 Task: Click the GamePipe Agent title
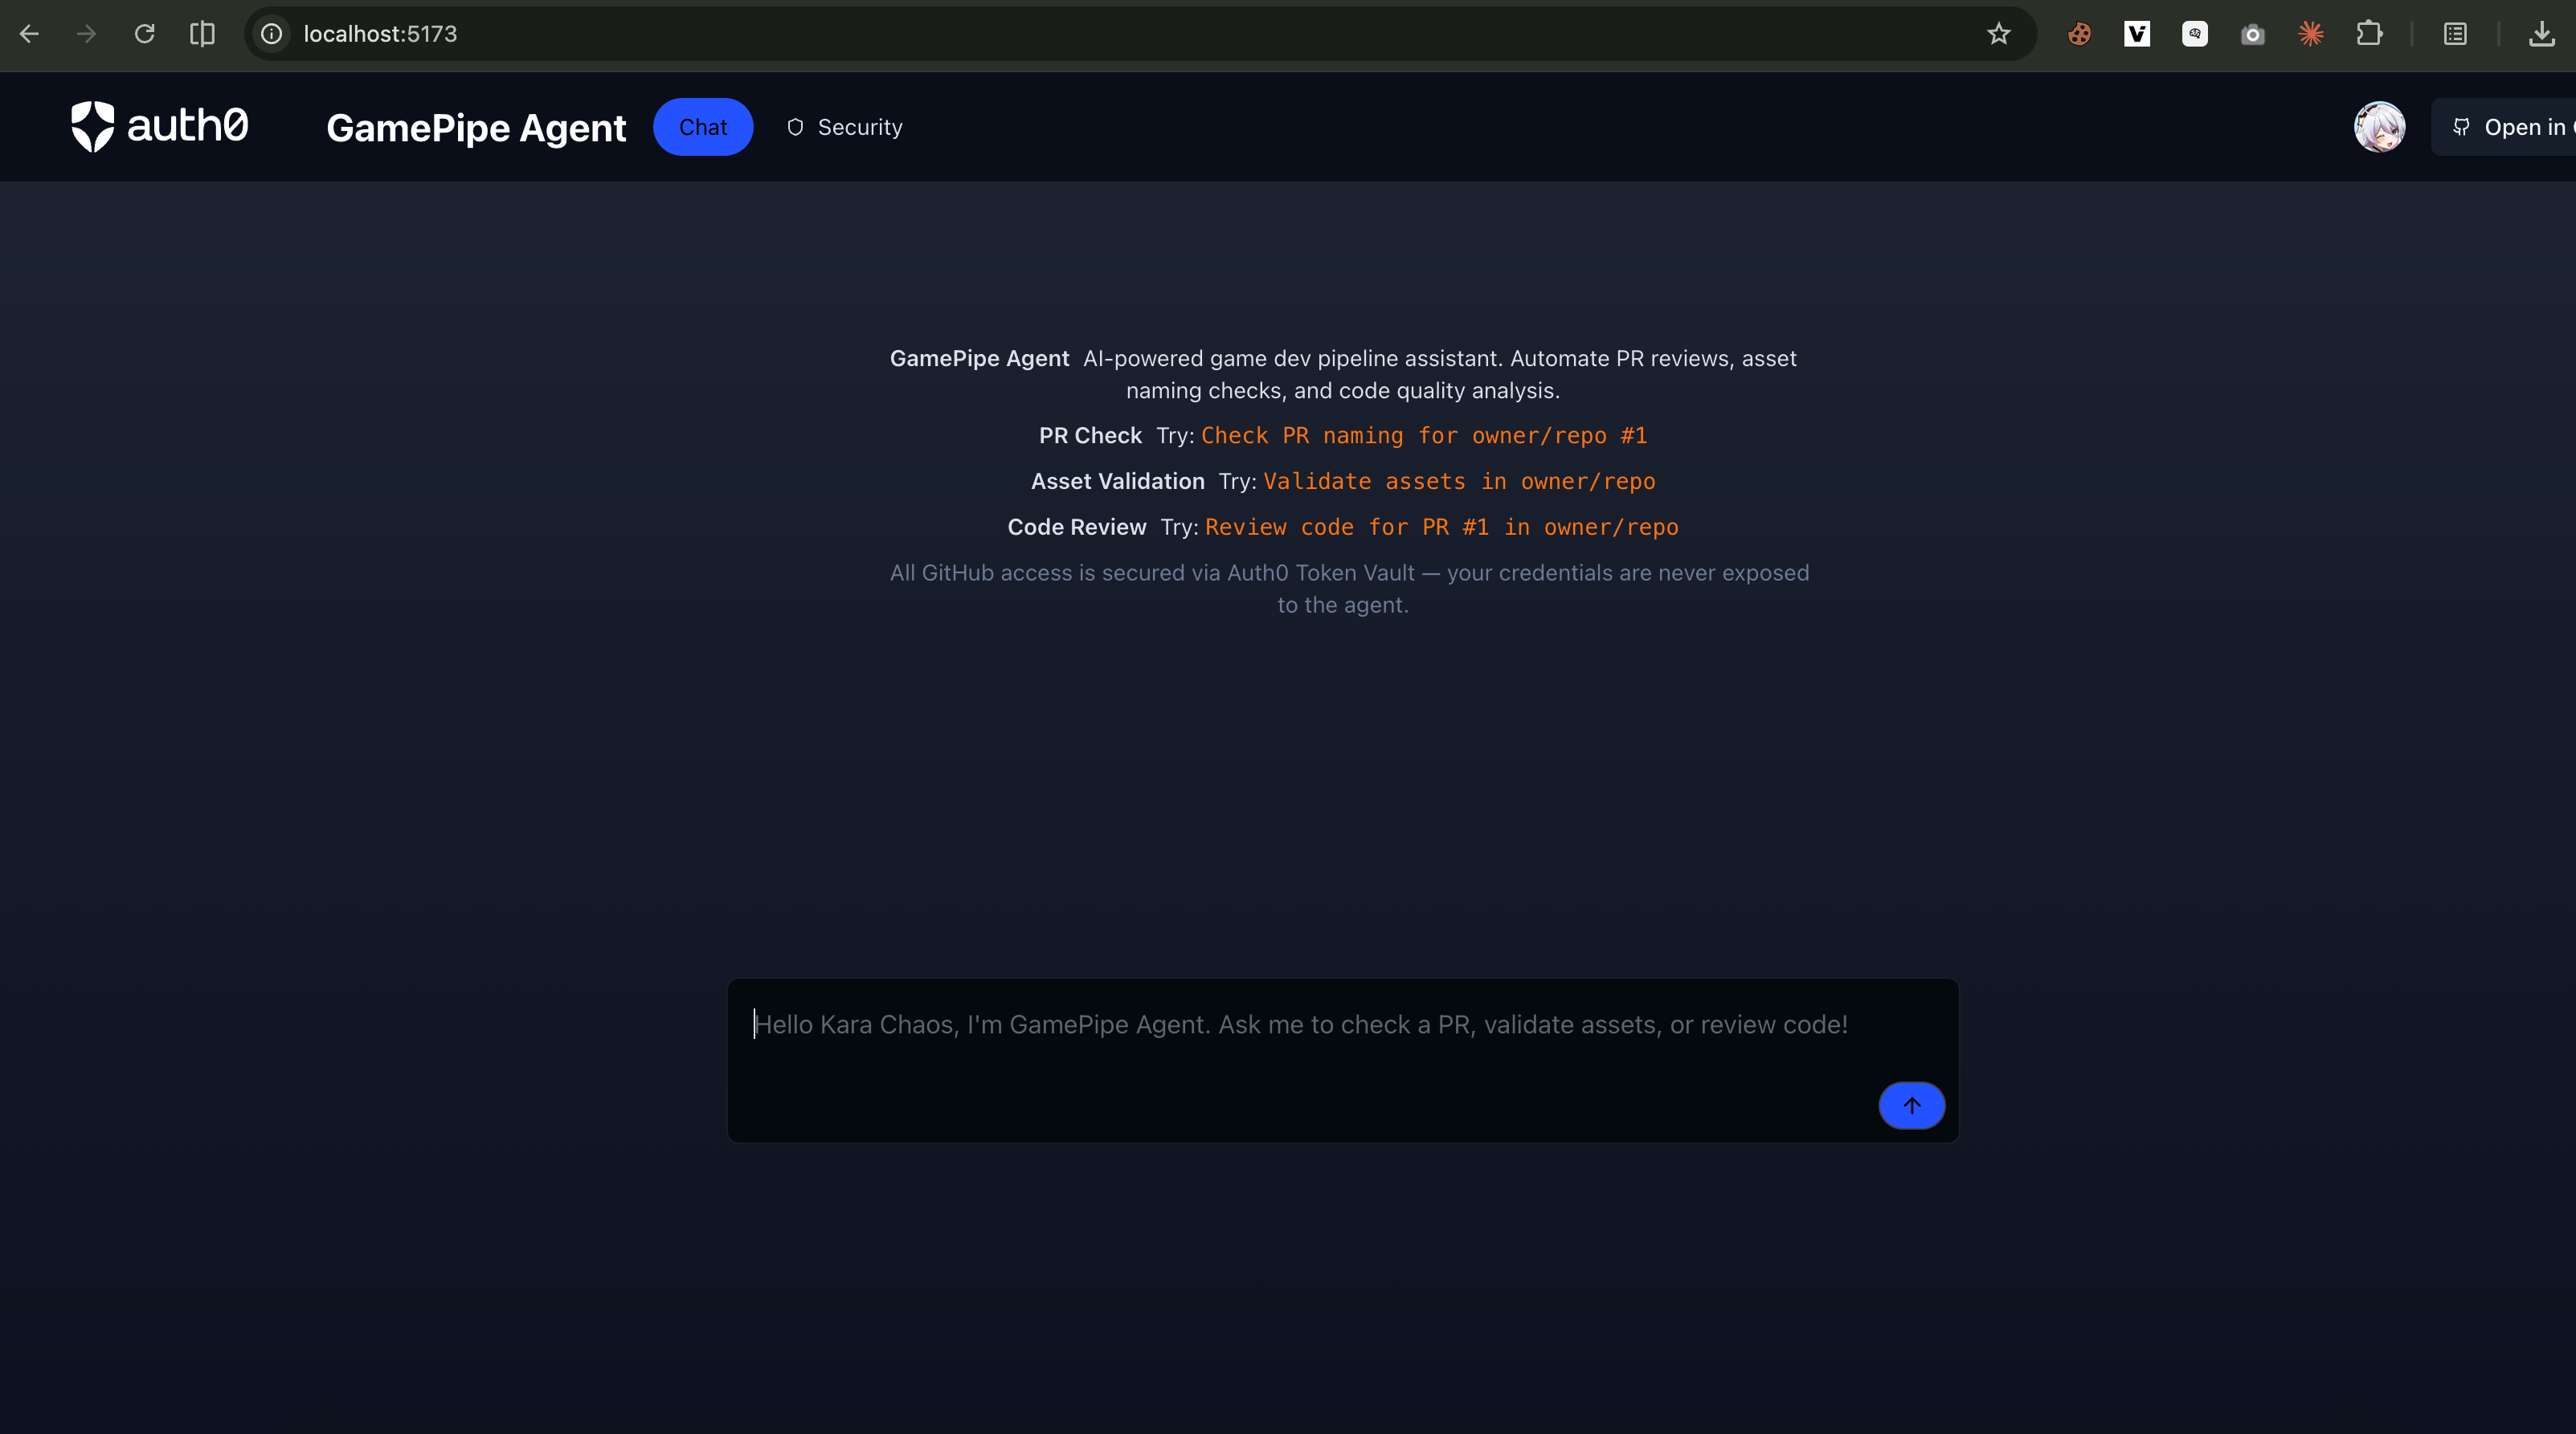(x=476, y=128)
